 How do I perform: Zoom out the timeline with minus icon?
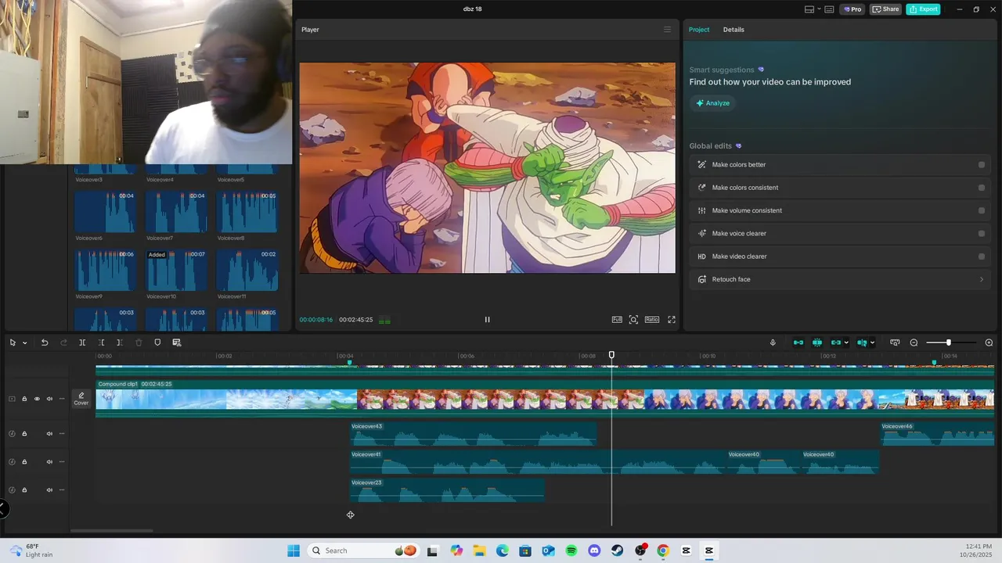tap(914, 342)
